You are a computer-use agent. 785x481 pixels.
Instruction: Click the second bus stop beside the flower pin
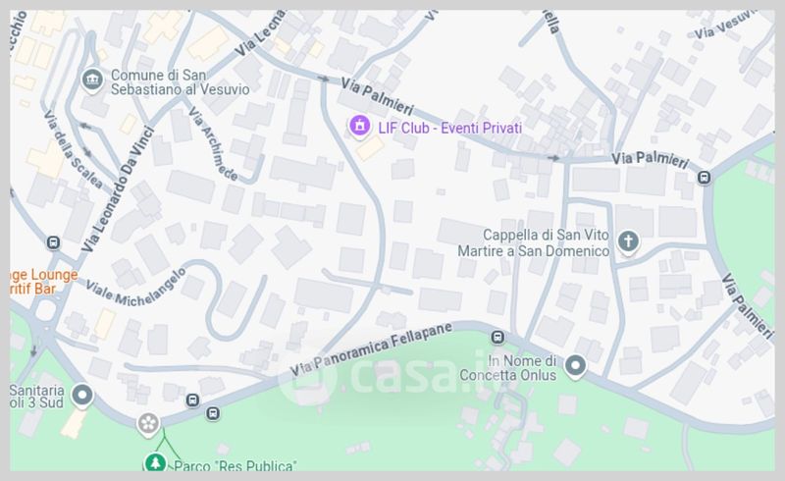point(212,413)
